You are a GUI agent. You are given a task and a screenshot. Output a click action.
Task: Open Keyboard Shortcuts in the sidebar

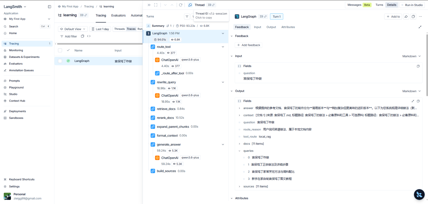[x=27, y=179]
